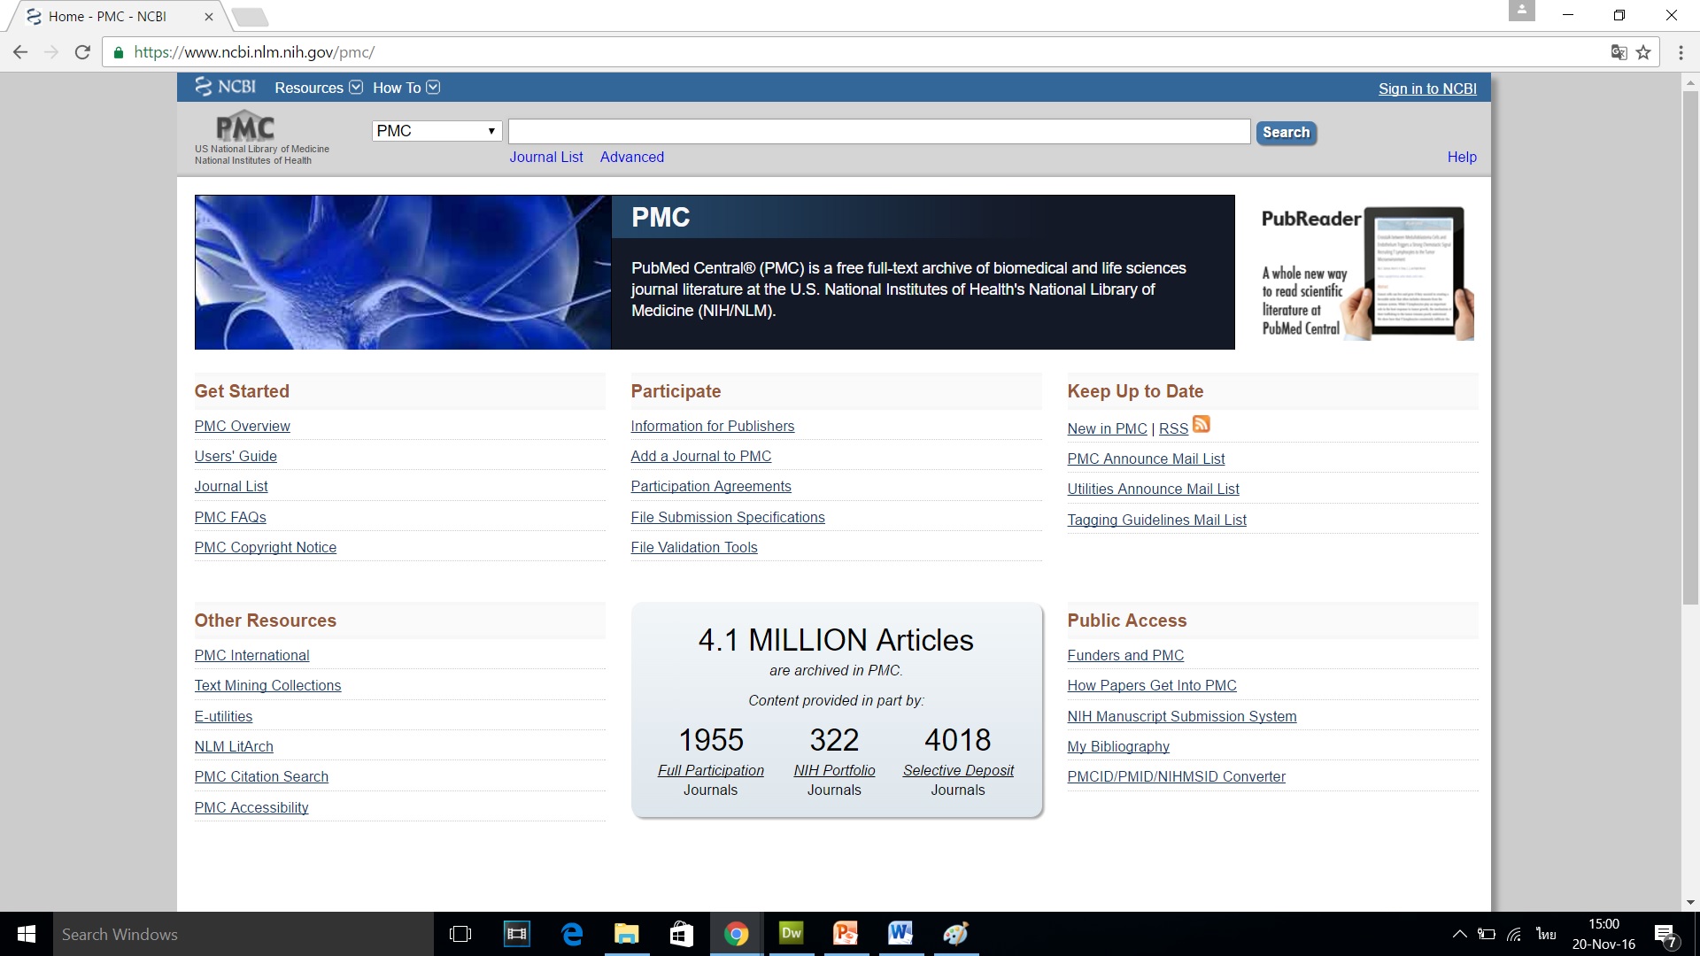Expand the Resources dropdown menu
The image size is (1700, 956).
click(x=319, y=88)
